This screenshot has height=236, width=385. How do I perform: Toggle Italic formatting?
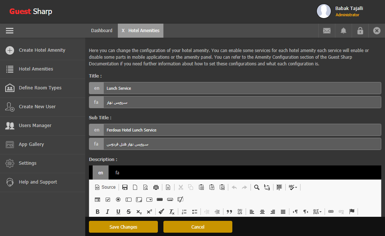[107, 212]
